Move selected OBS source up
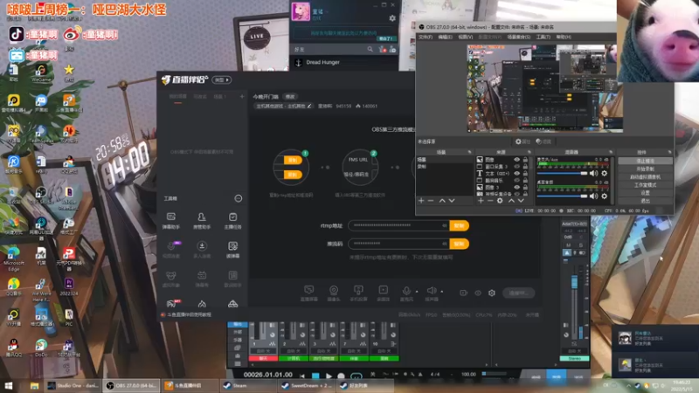This screenshot has height=393, width=699. pyautogui.click(x=511, y=201)
